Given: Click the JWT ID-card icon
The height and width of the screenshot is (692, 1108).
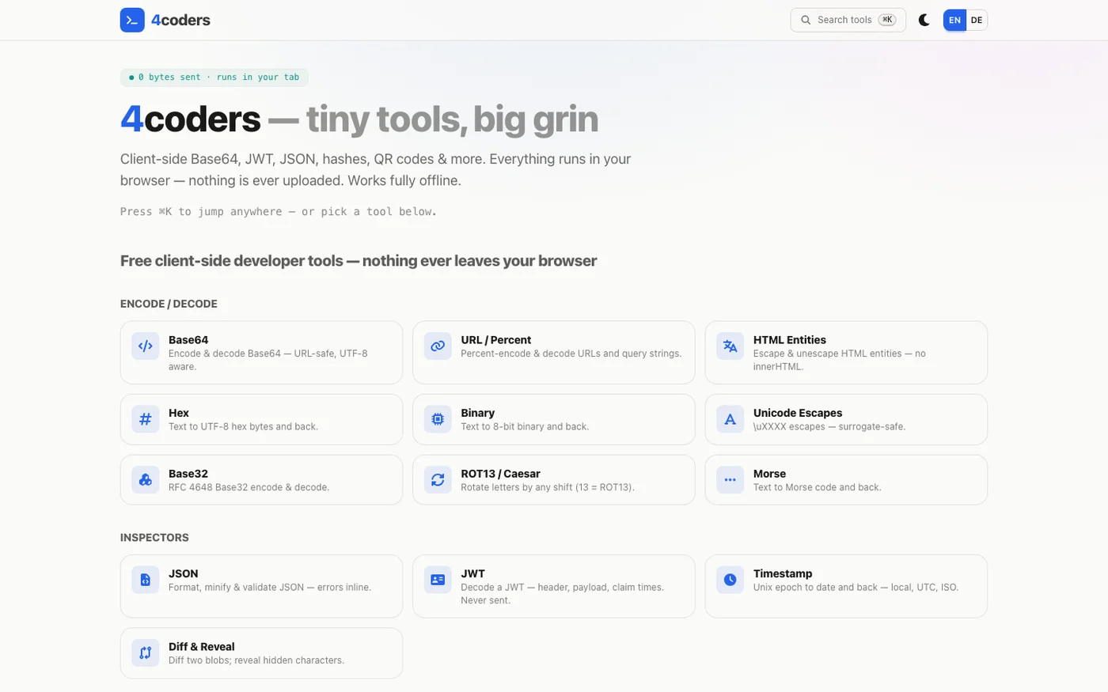Looking at the screenshot, I should (x=438, y=580).
